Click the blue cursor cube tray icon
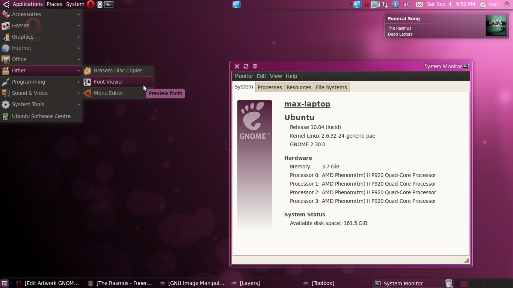The height and width of the screenshot is (288, 513). point(357,4)
